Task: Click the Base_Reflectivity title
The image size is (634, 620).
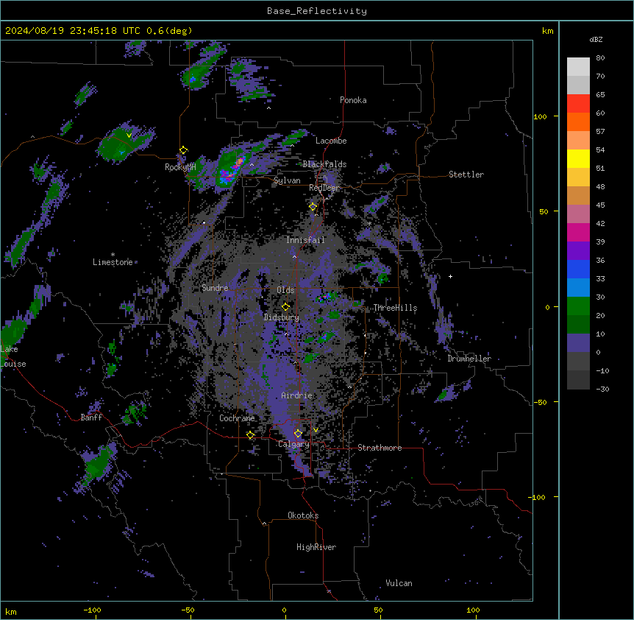Action: pyautogui.click(x=317, y=11)
